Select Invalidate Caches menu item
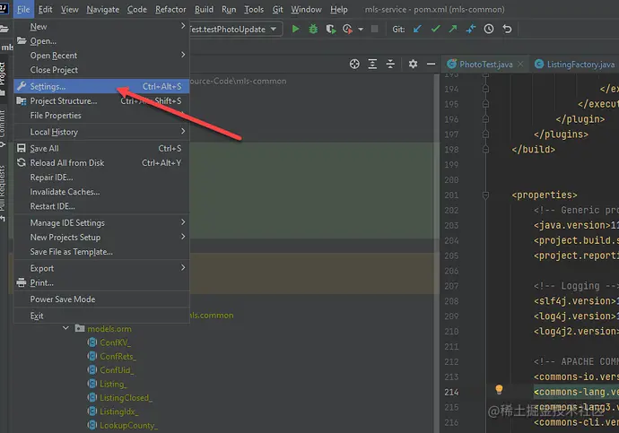Screen dimensions: 619x433 (102, 192)
